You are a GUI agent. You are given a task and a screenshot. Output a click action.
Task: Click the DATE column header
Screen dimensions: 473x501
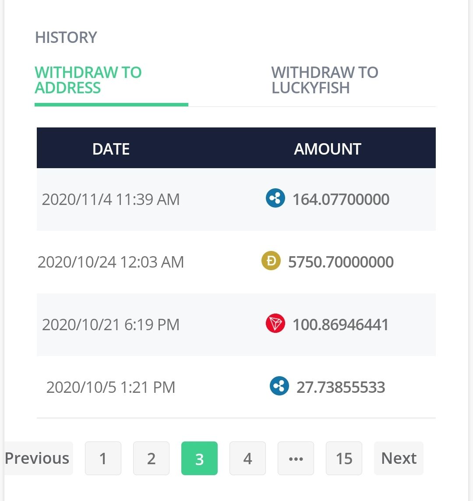[111, 149]
